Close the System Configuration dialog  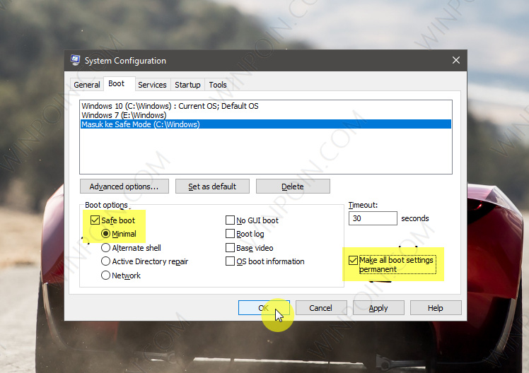coord(455,60)
